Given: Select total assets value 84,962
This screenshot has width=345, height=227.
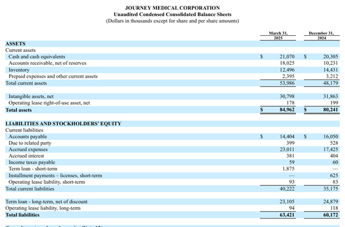Looking at the screenshot, I should [287, 110].
